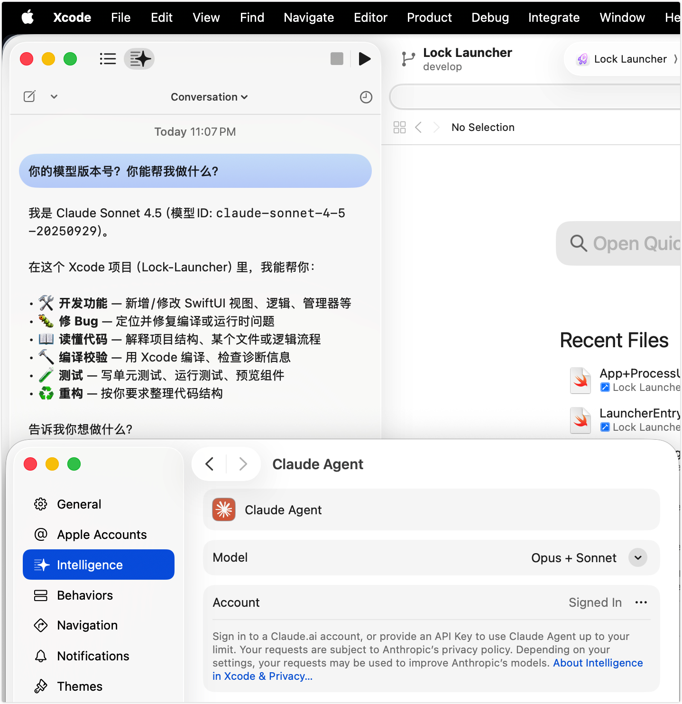Expand the new conversation options chevron
The image size is (682, 704).
[54, 97]
